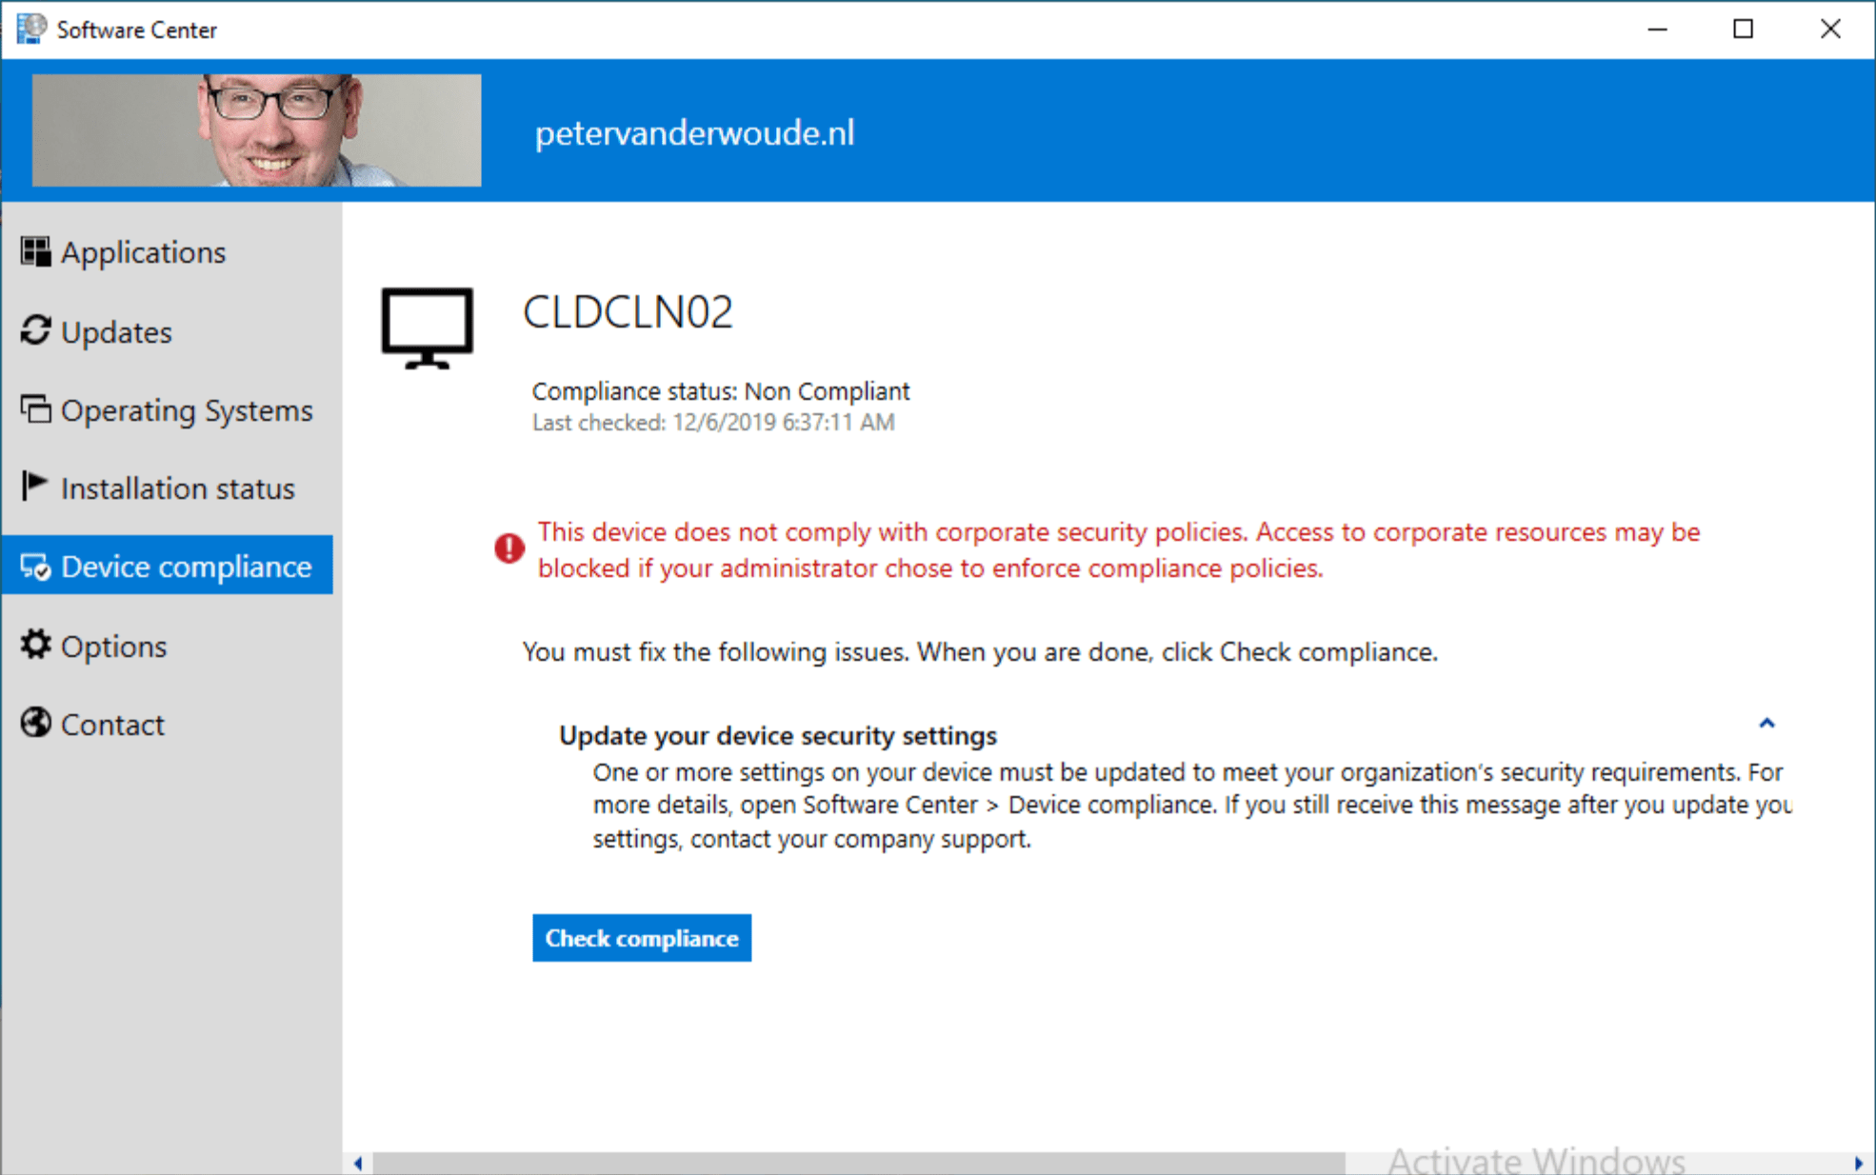
Task: Click the profile photo in the banner
Action: (255, 130)
